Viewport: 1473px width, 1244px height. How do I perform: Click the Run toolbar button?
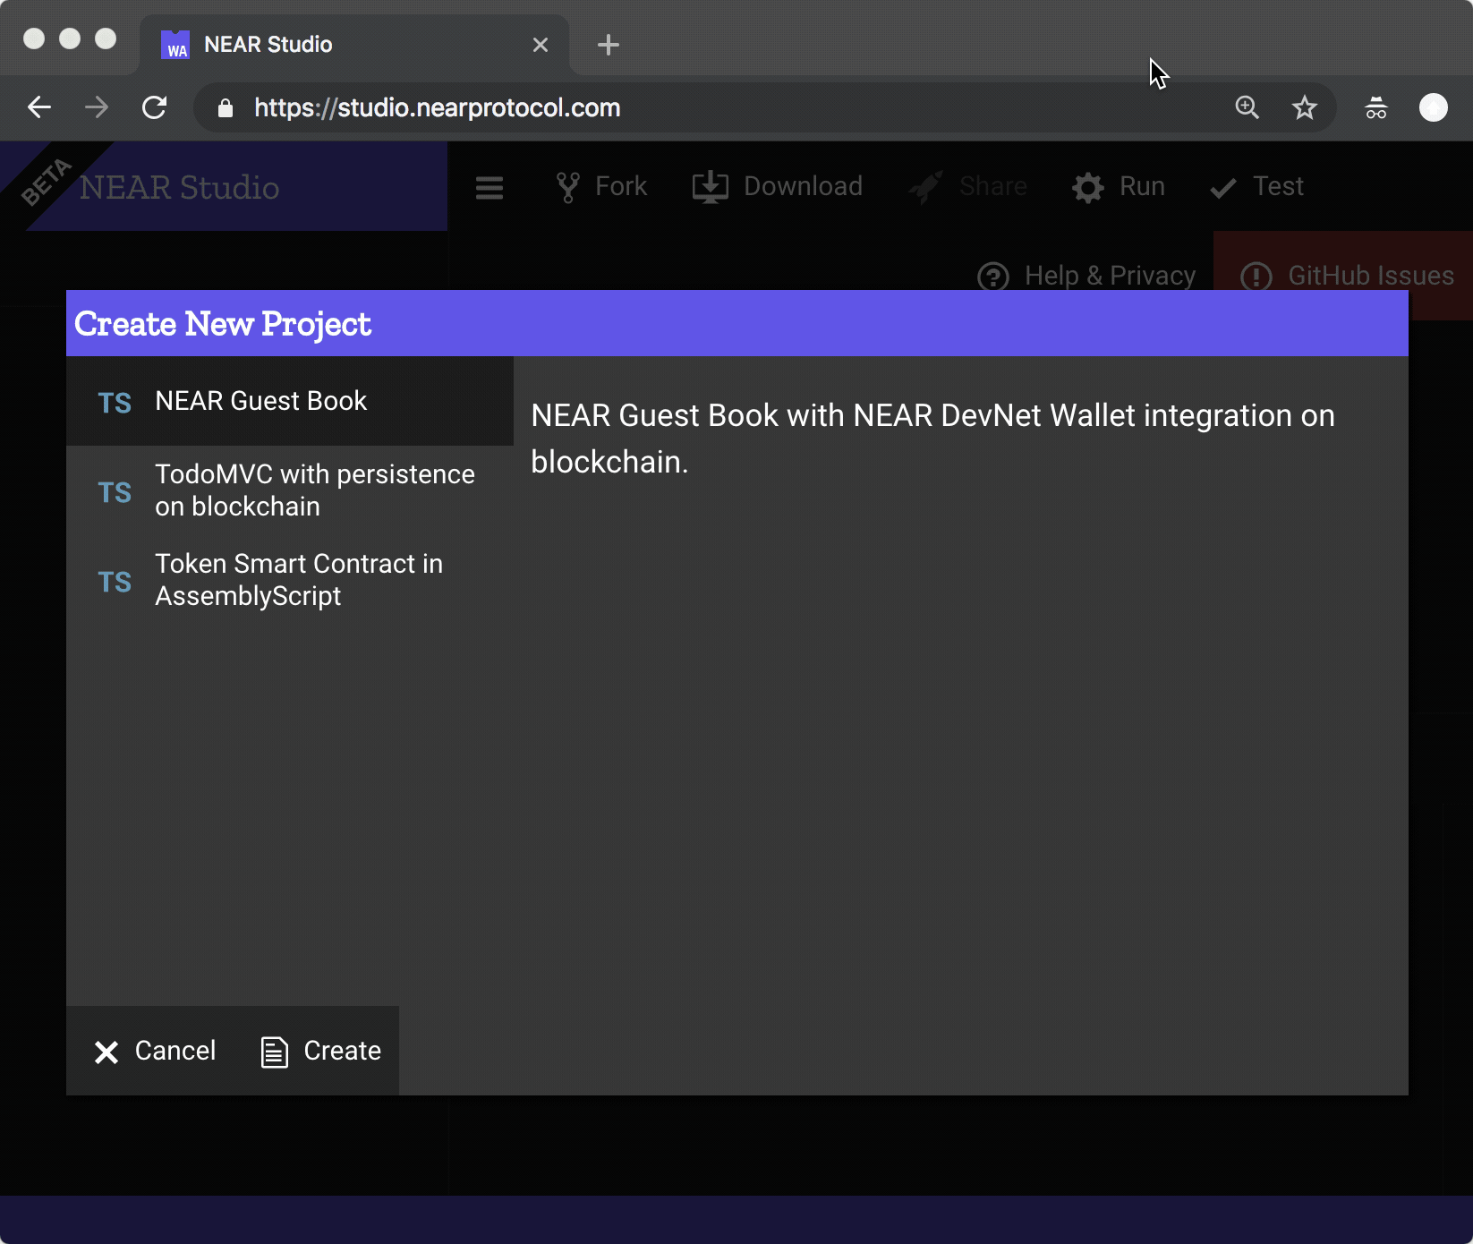(x=1119, y=186)
